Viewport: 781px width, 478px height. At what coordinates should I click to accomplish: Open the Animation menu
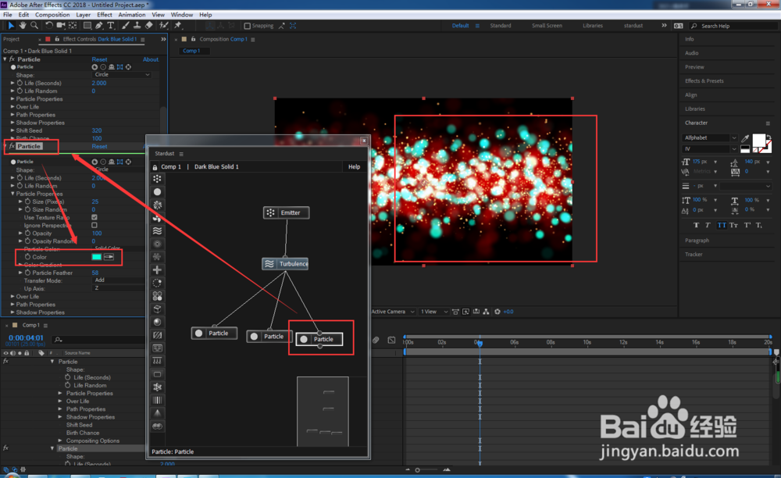[x=132, y=15]
